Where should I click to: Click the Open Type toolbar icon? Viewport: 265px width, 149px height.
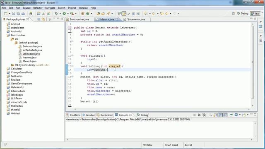(x=99, y=14)
